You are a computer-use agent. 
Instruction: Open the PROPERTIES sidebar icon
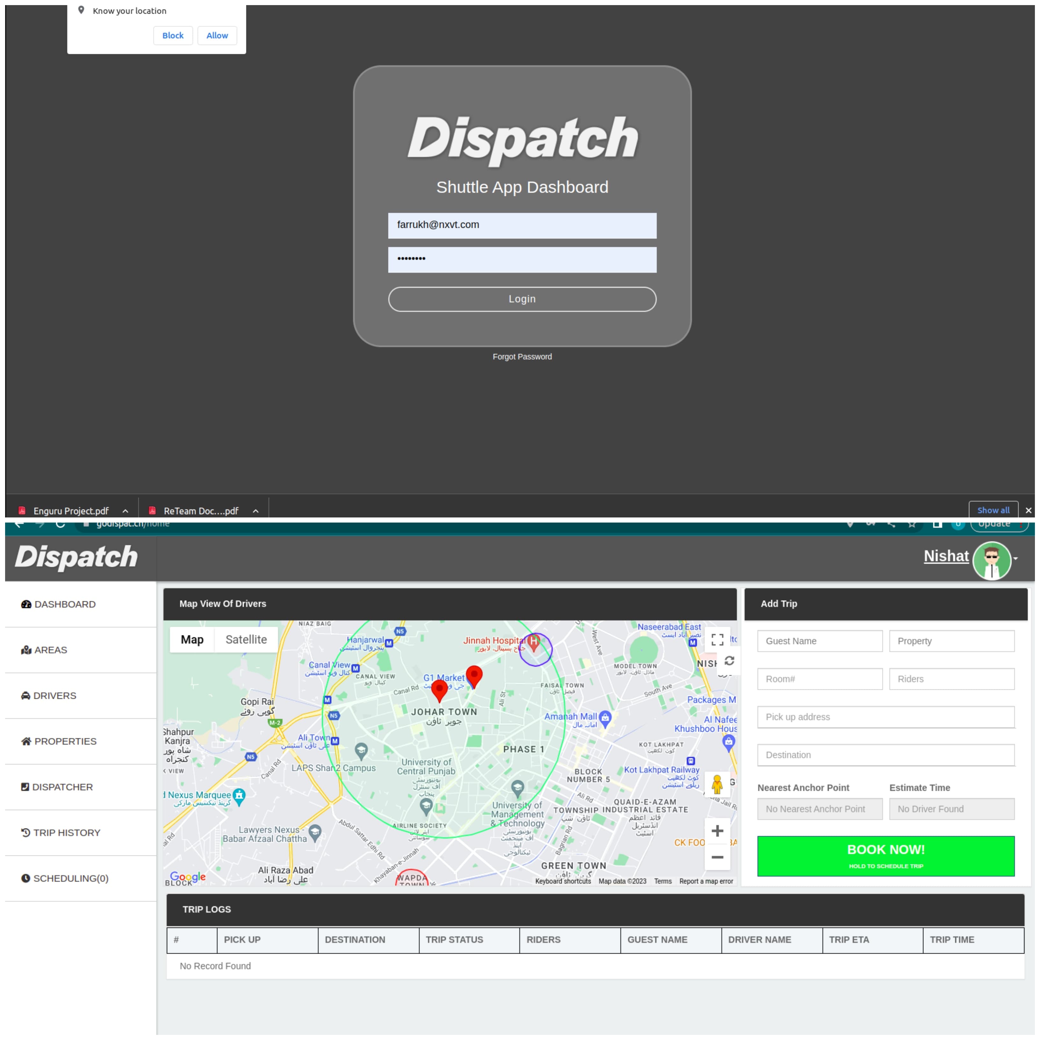(x=26, y=741)
